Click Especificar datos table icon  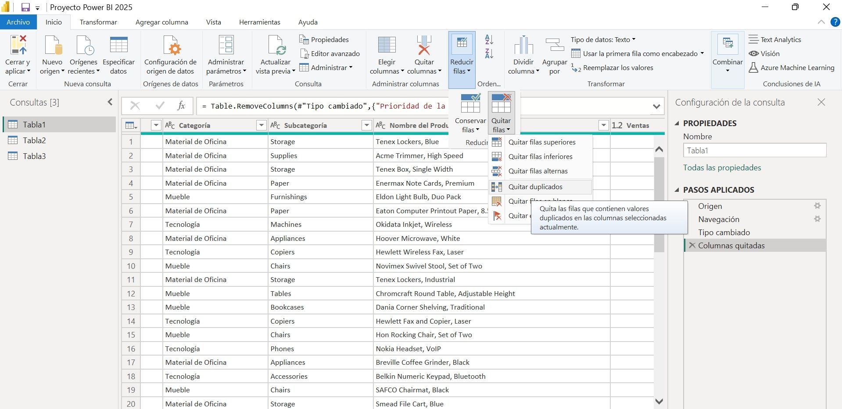point(118,45)
